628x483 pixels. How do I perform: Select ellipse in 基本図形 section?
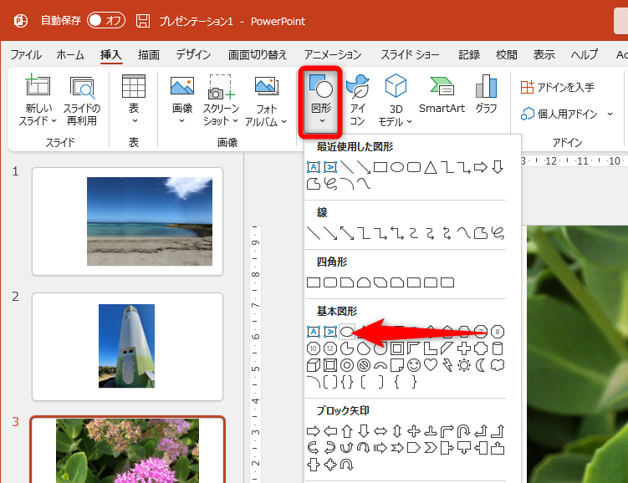tap(347, 332)
